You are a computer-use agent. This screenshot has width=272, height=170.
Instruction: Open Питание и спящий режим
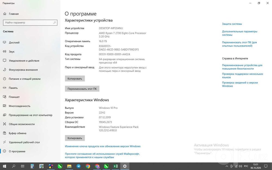pyautogui.click(x=24, y=79)
